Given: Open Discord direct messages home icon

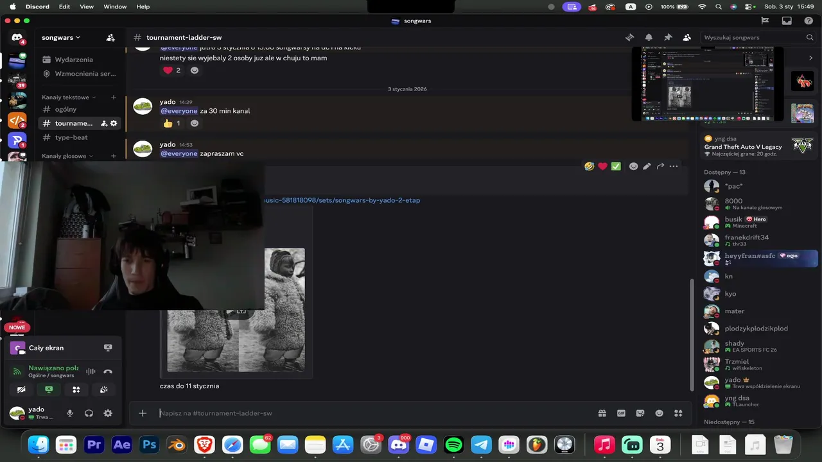Looking at the screenshot, I should point(17,38).
